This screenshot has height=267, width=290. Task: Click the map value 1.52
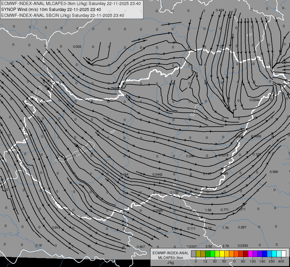click(x=209, y=228)
